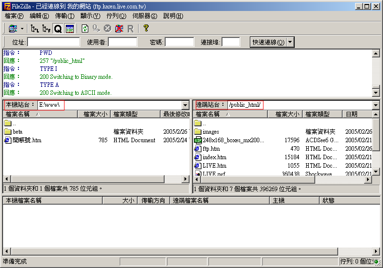Click the local path field E:\www\
The image size is (383, 268).
(110, 105)
